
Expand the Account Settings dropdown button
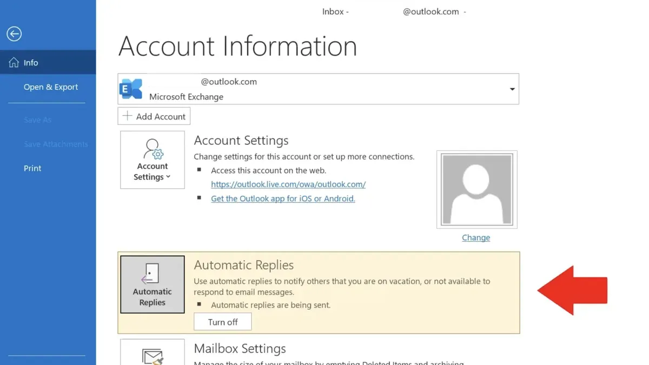pyautogui.click(x=153, y=160)
